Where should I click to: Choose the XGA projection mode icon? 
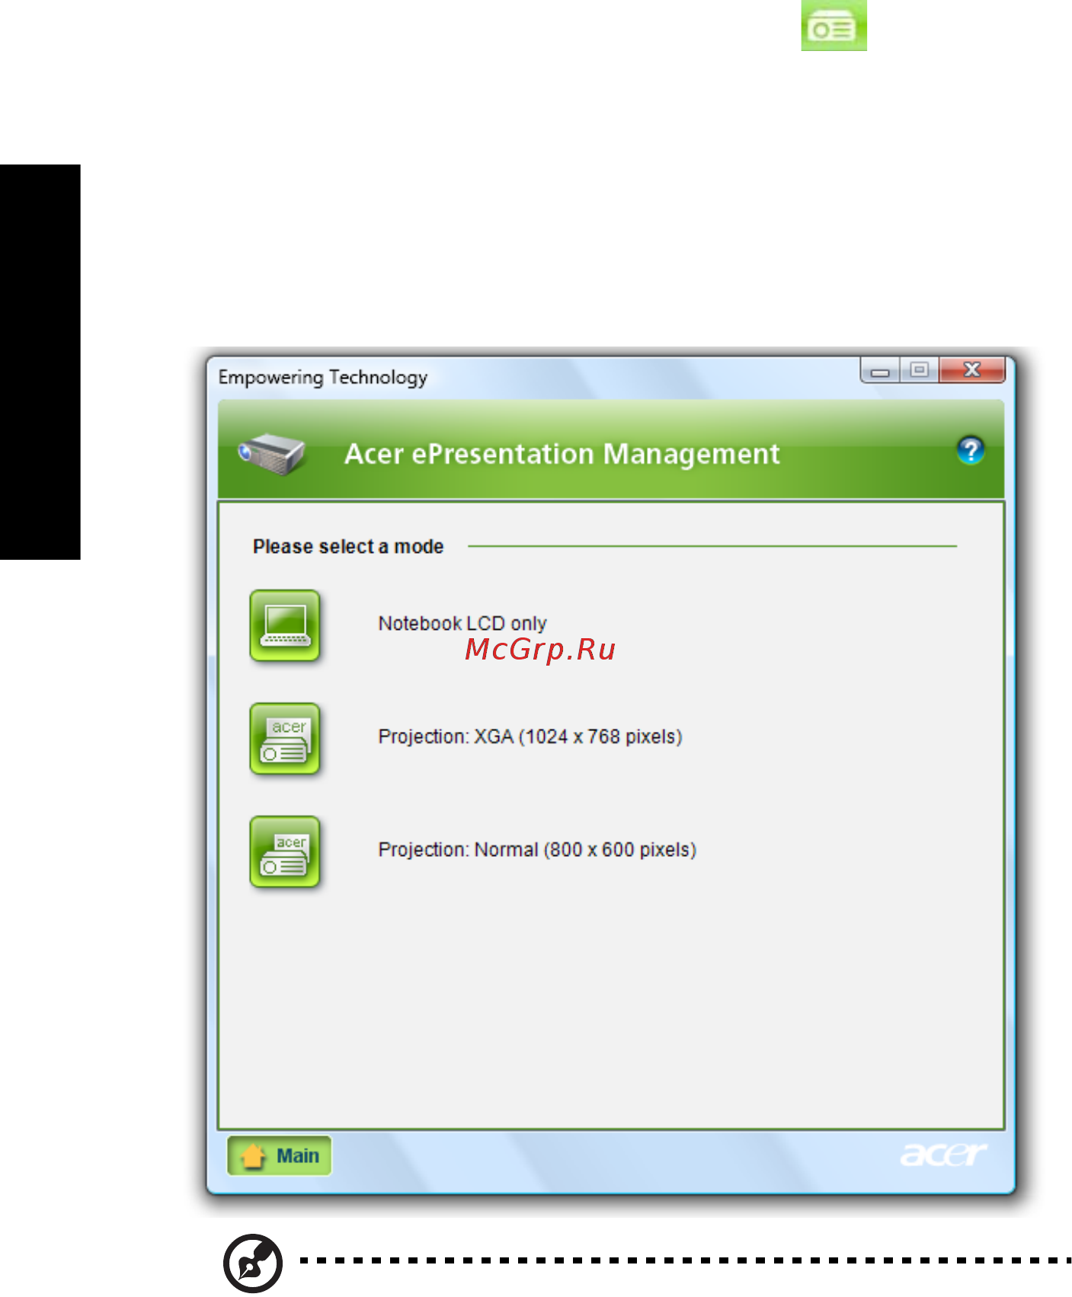tap(285, 740)
